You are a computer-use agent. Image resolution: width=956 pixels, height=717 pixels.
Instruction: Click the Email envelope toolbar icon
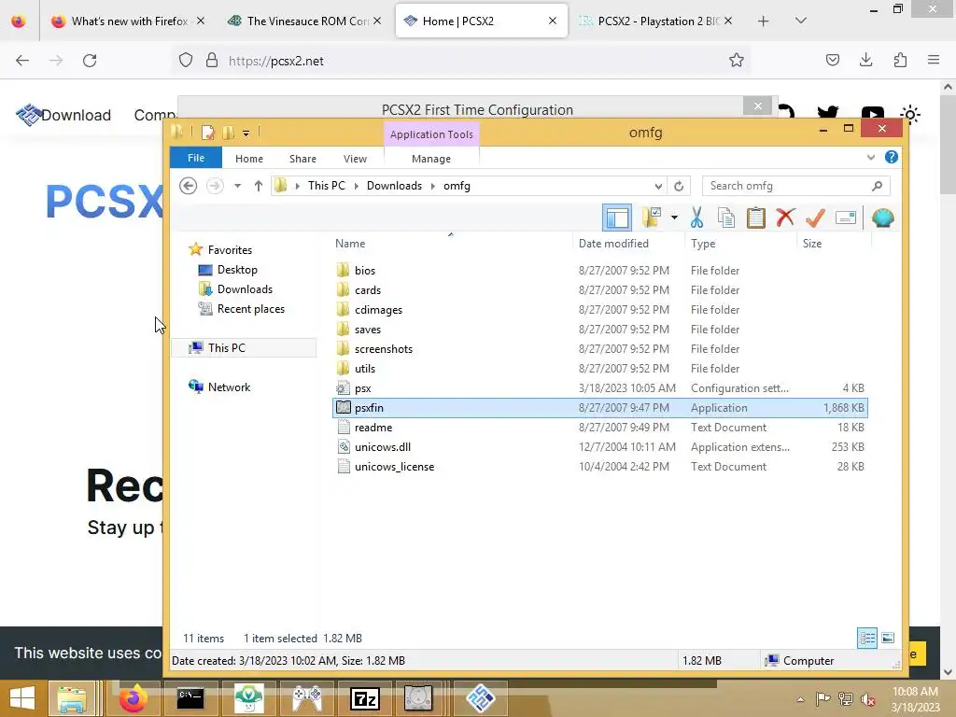[846, 218]
